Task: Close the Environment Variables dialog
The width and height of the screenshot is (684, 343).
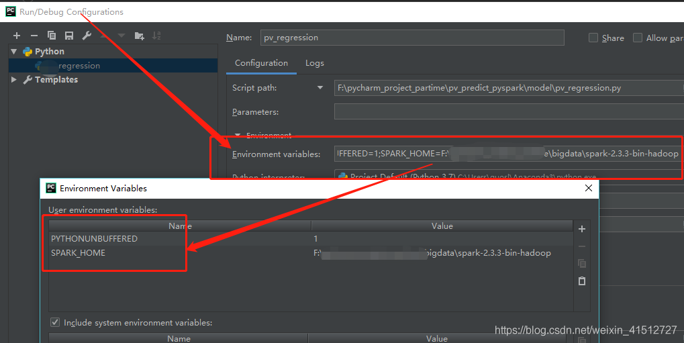Action: 589,189
